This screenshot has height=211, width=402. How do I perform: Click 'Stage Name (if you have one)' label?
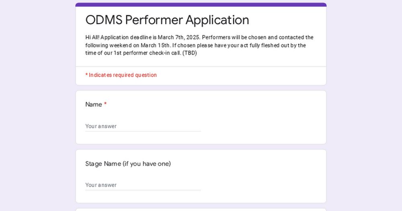tap(128, 164)
